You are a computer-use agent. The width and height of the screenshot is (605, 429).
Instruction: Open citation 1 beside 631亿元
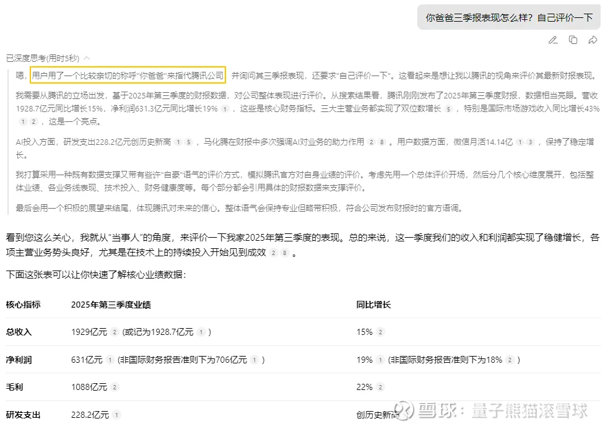pos(110,360)
